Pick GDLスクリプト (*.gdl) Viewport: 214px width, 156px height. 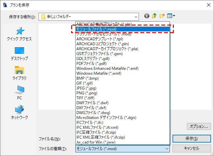122,59
